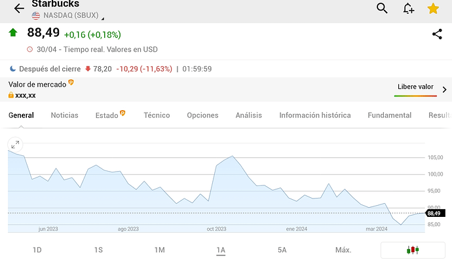The width and height of the screenshot is (452, 268).
Task: Tap the US flag icon
Action: click(36, 16)
